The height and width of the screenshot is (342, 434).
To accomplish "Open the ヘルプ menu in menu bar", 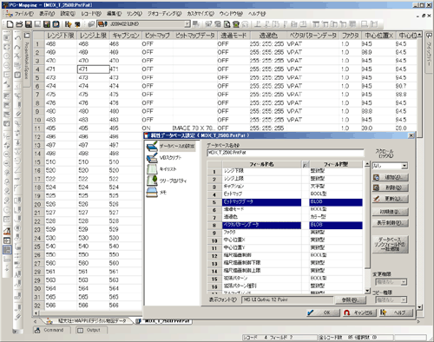I will tap(257, 14).
